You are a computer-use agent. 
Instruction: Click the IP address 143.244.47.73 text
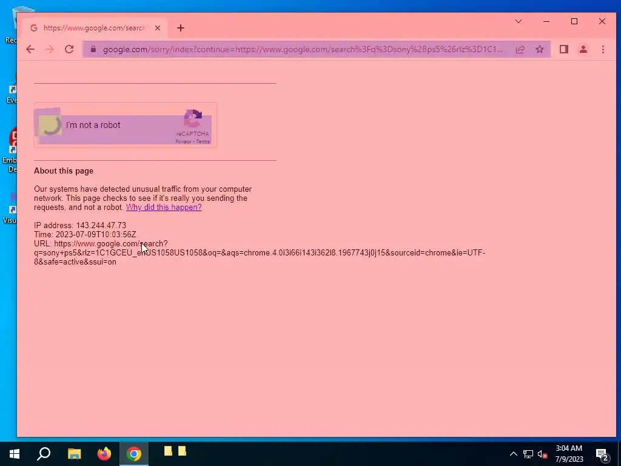click(x=80, y=225)
